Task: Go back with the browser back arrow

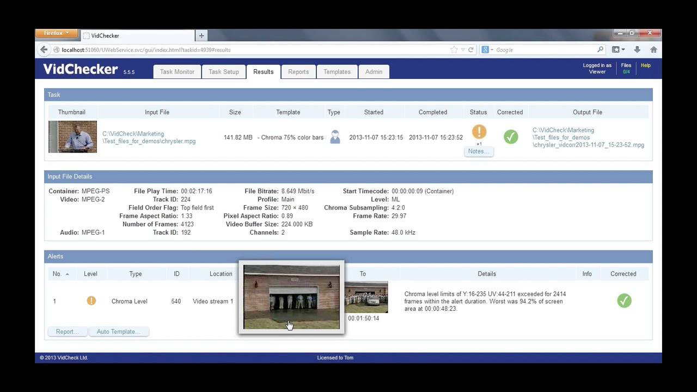Action: (44, 50)
